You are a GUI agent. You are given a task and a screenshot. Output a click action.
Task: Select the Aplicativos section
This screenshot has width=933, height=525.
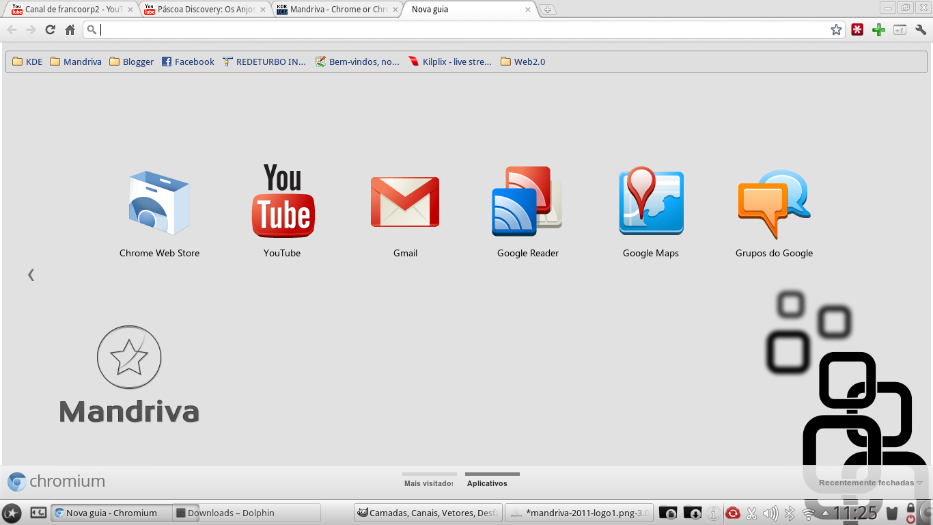click(x=492, y=479)
